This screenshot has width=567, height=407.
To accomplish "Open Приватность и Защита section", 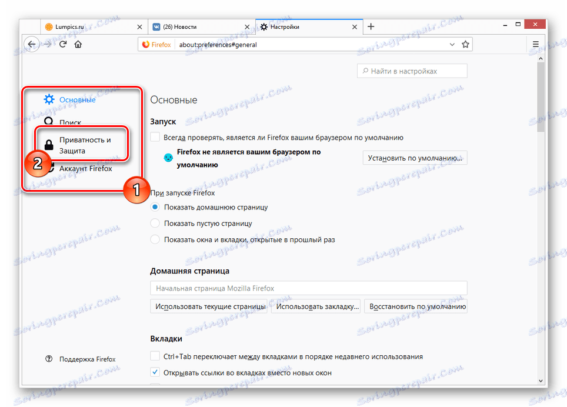I will pyautogui.click(x=85, y=145).
